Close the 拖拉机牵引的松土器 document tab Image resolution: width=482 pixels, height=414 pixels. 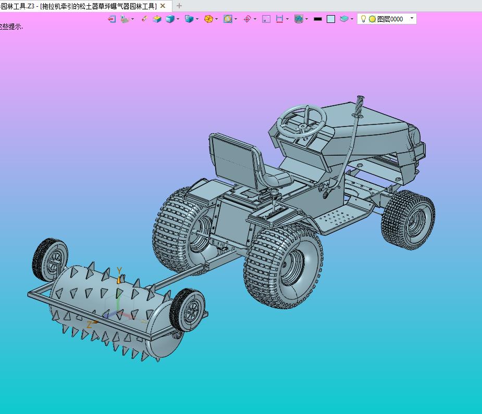pyautogui.click(x=163, y=6)
